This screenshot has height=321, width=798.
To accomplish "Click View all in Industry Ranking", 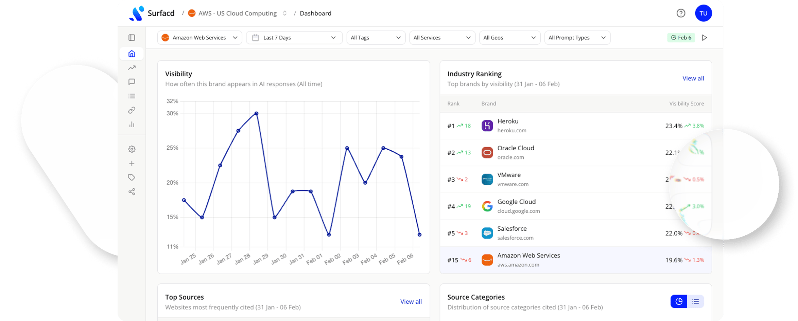I will click(x=693, y=78).
